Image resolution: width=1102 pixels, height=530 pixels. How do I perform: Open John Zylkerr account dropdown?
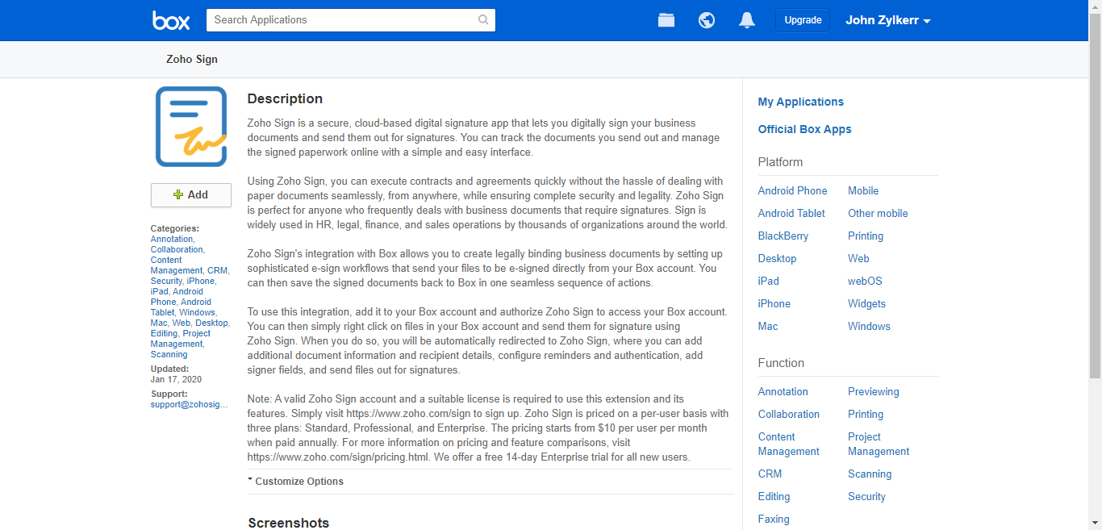pos(887,20)
